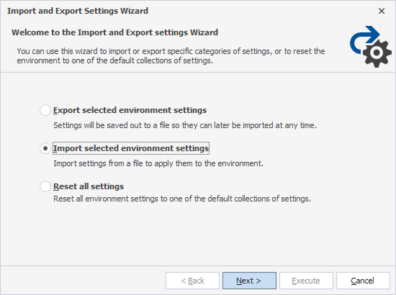Click the disabled < Back button

(x=192, y=281)
